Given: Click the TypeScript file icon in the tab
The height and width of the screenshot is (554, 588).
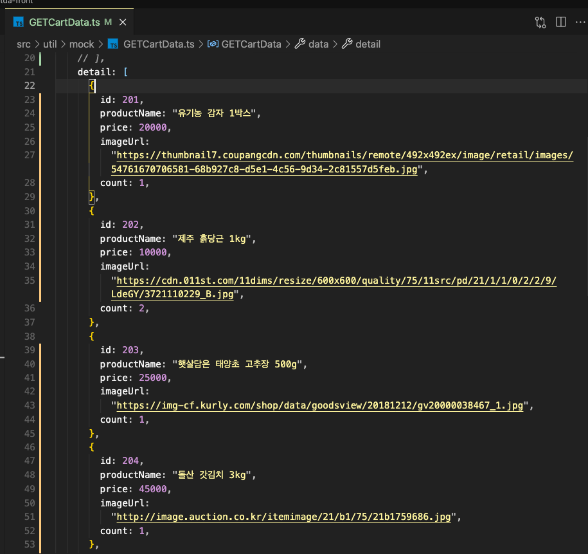Looking at the screenshot, I should click(19, 23).
